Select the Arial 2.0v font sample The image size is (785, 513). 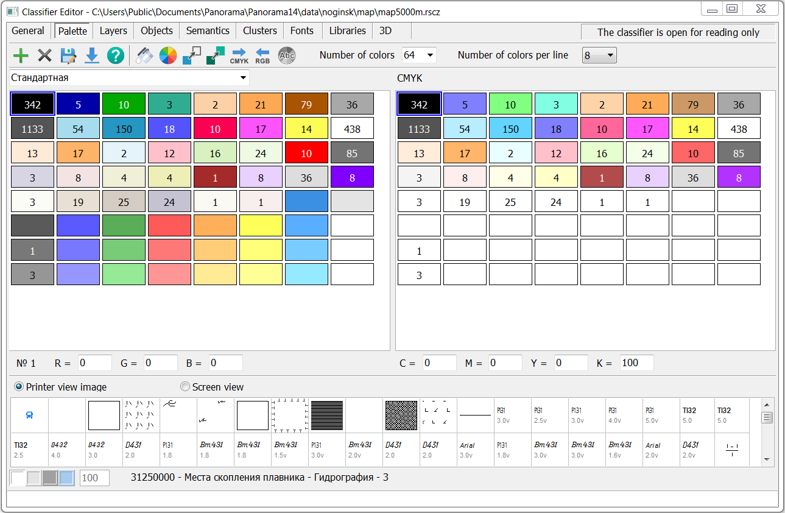tap(661, 450)
